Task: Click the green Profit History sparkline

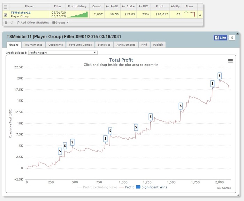Action: [x=77, y=14]
